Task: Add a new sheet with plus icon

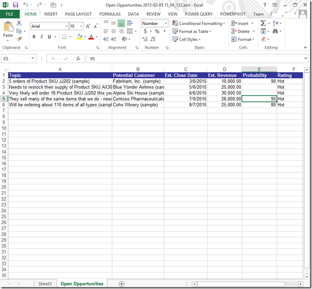Action: (122, 284)
